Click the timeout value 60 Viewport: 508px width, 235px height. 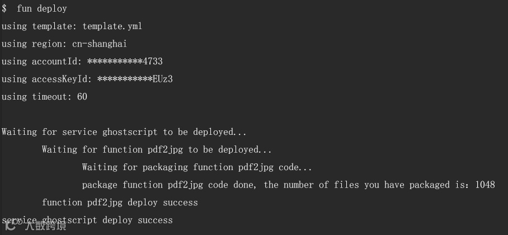[82, 97]
